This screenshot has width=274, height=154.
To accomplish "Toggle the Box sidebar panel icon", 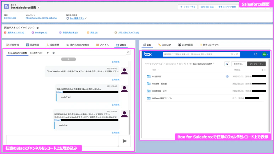I will click(x=256, y=54).
